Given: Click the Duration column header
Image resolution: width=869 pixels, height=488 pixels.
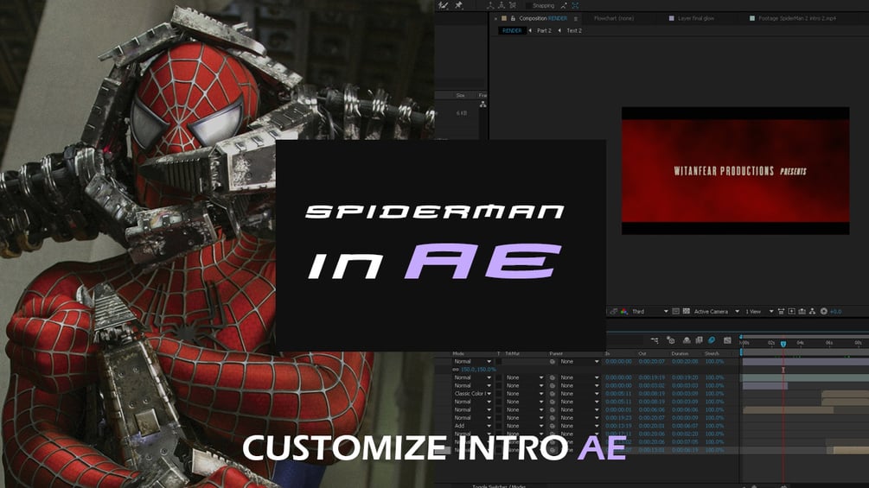Looking at the screenshot, I should click(680, 353).
